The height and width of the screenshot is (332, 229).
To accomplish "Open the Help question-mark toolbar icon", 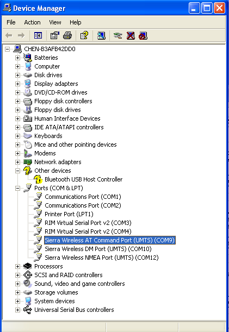I will pos(84,35).
